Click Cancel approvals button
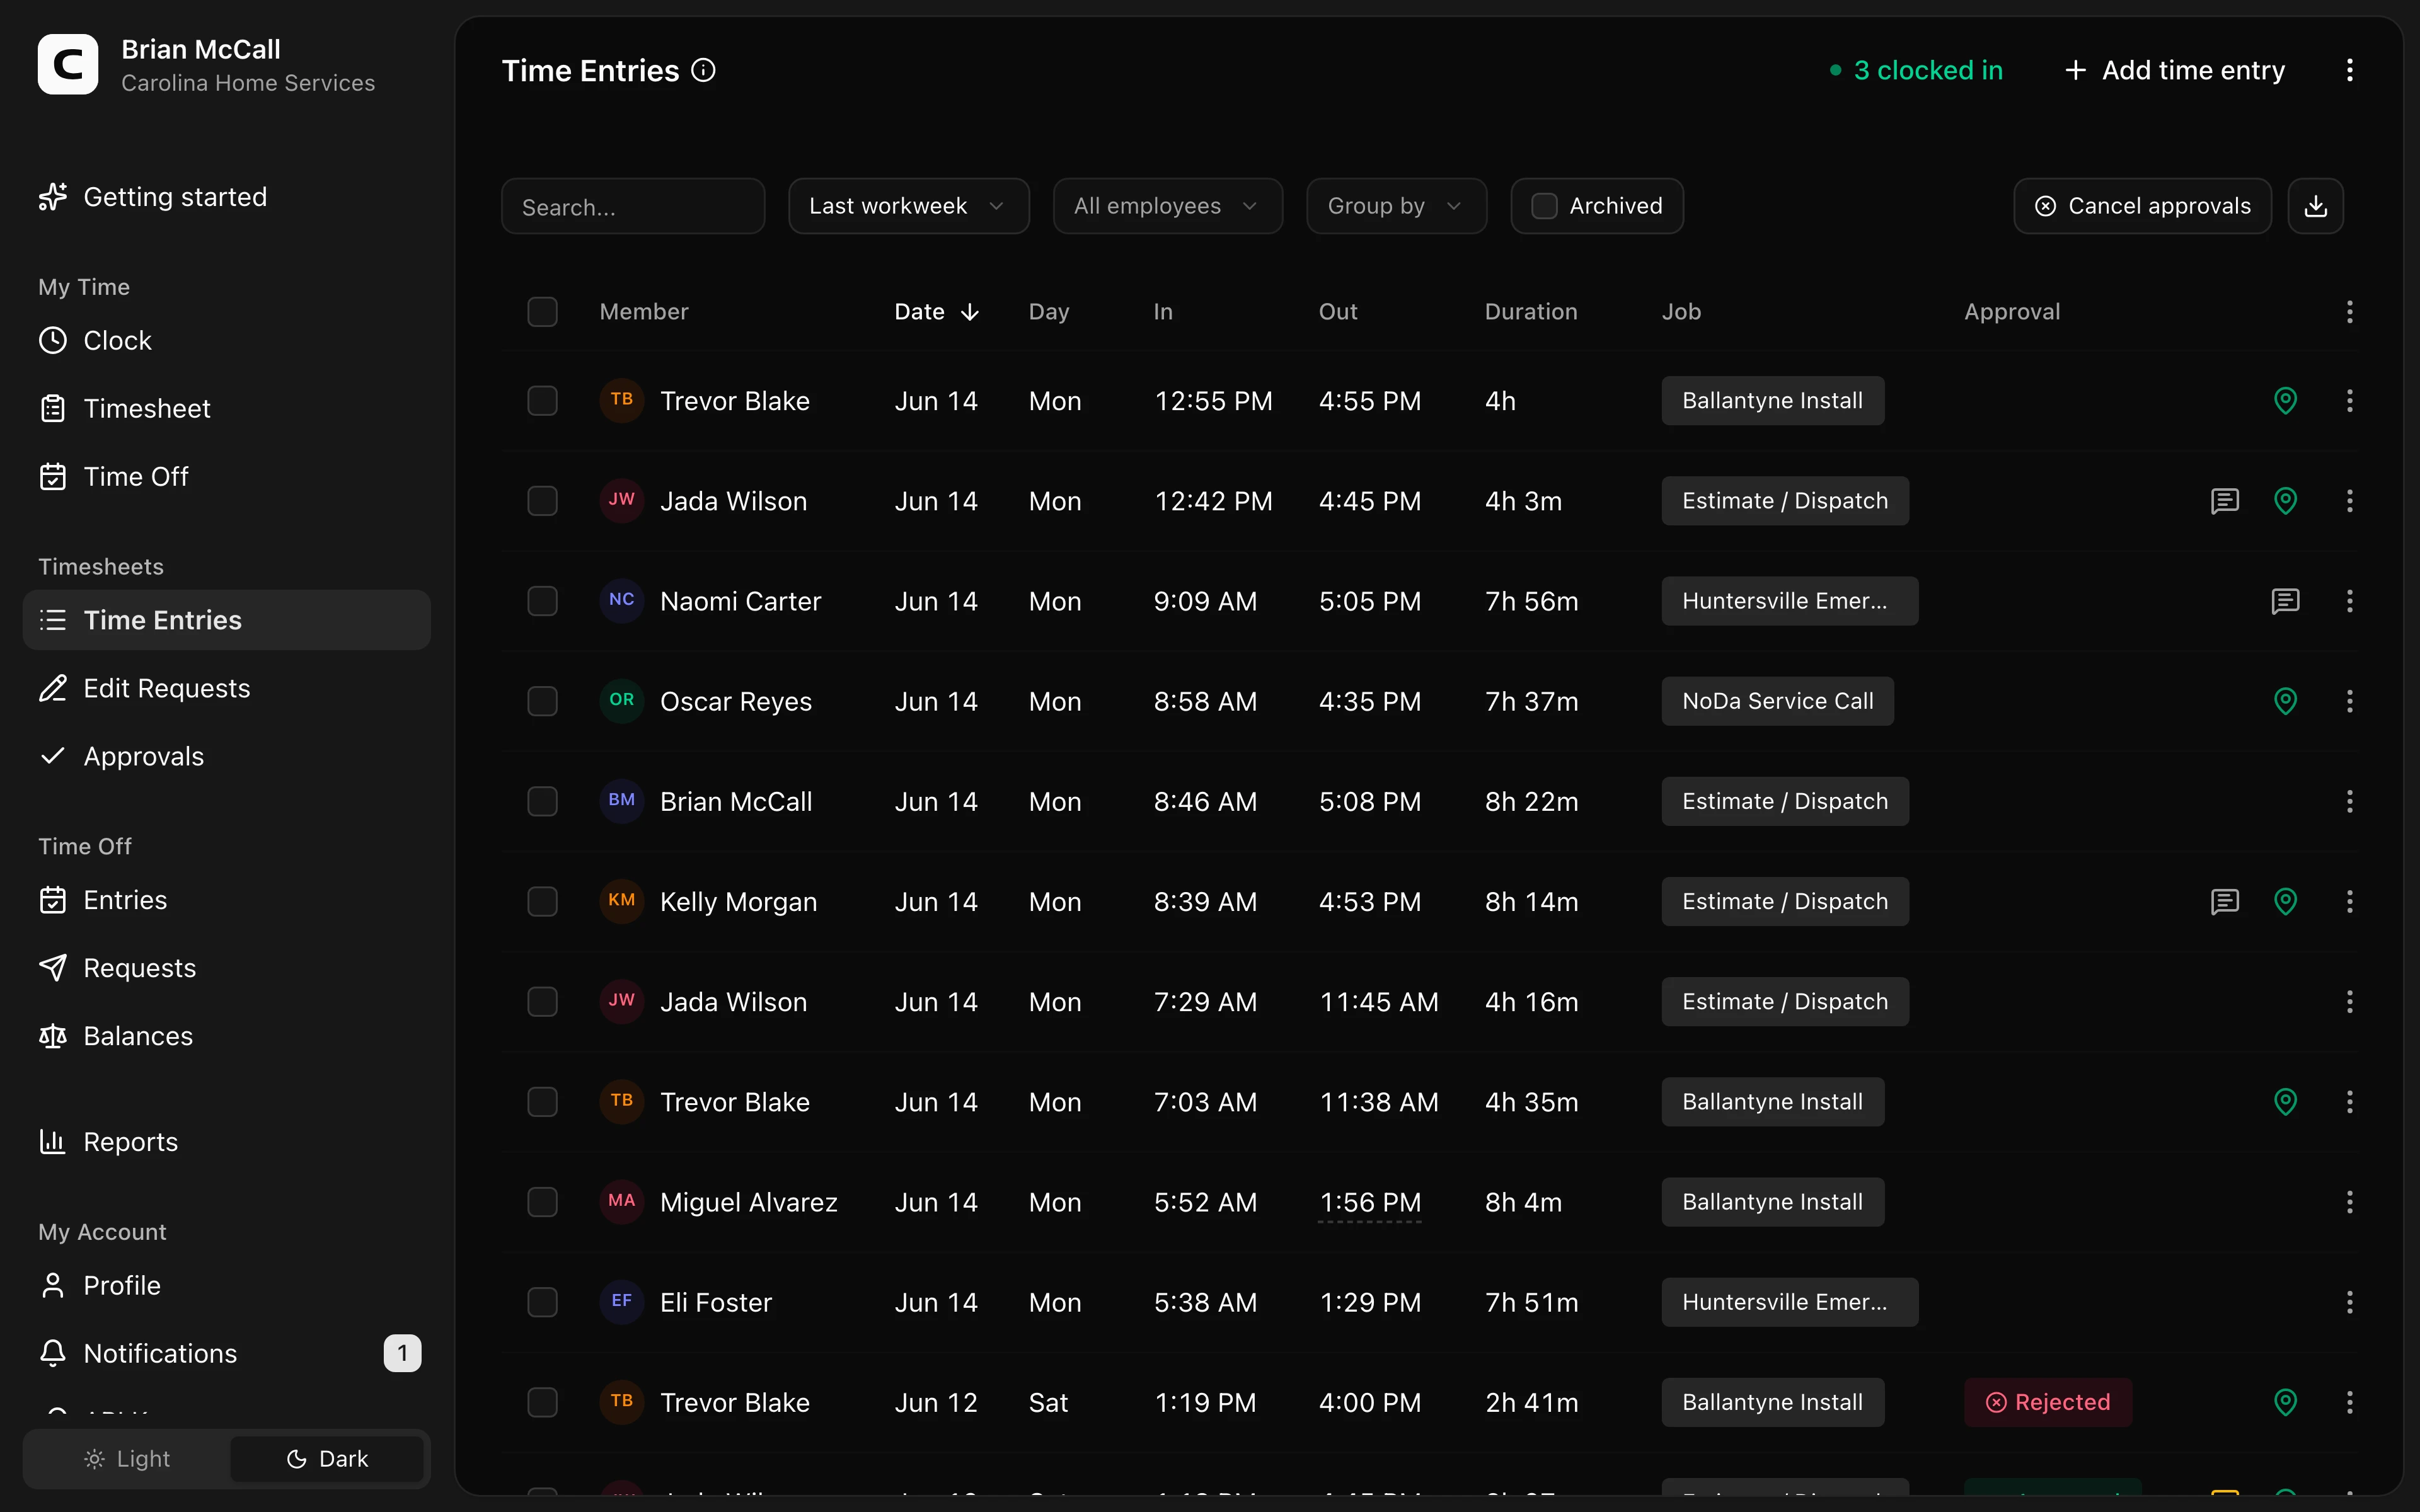Viewport: 2420px width, 1512px height. pyautogui.click(x=2142, y=206)
